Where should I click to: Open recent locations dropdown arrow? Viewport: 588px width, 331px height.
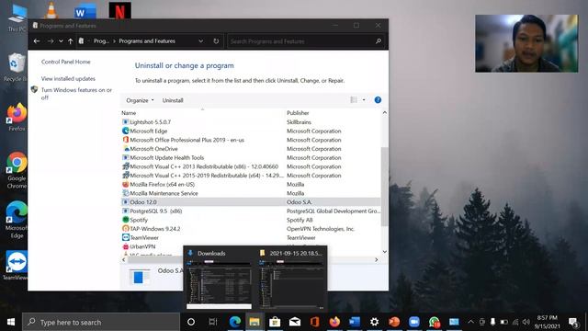point(61,41)
